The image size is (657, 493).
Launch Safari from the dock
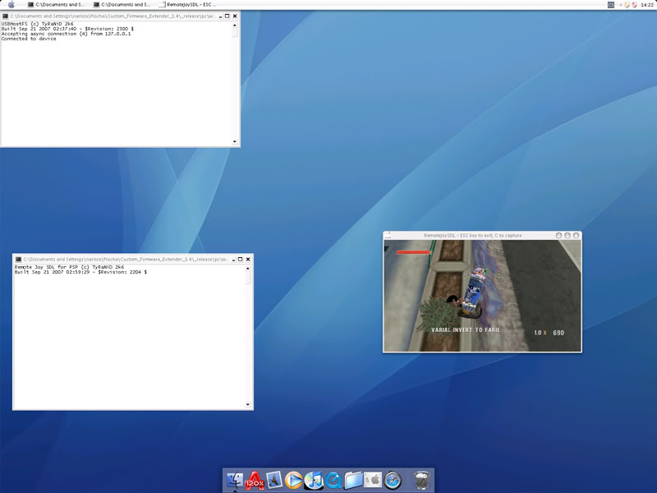[393, 480]
